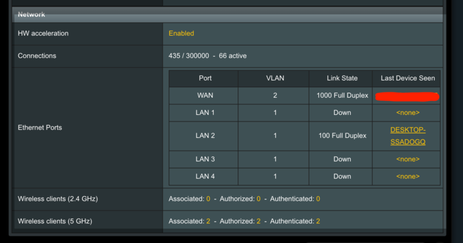463x243 pixels.
Task: Click the VLAN column header
Action: coord(275,78)
